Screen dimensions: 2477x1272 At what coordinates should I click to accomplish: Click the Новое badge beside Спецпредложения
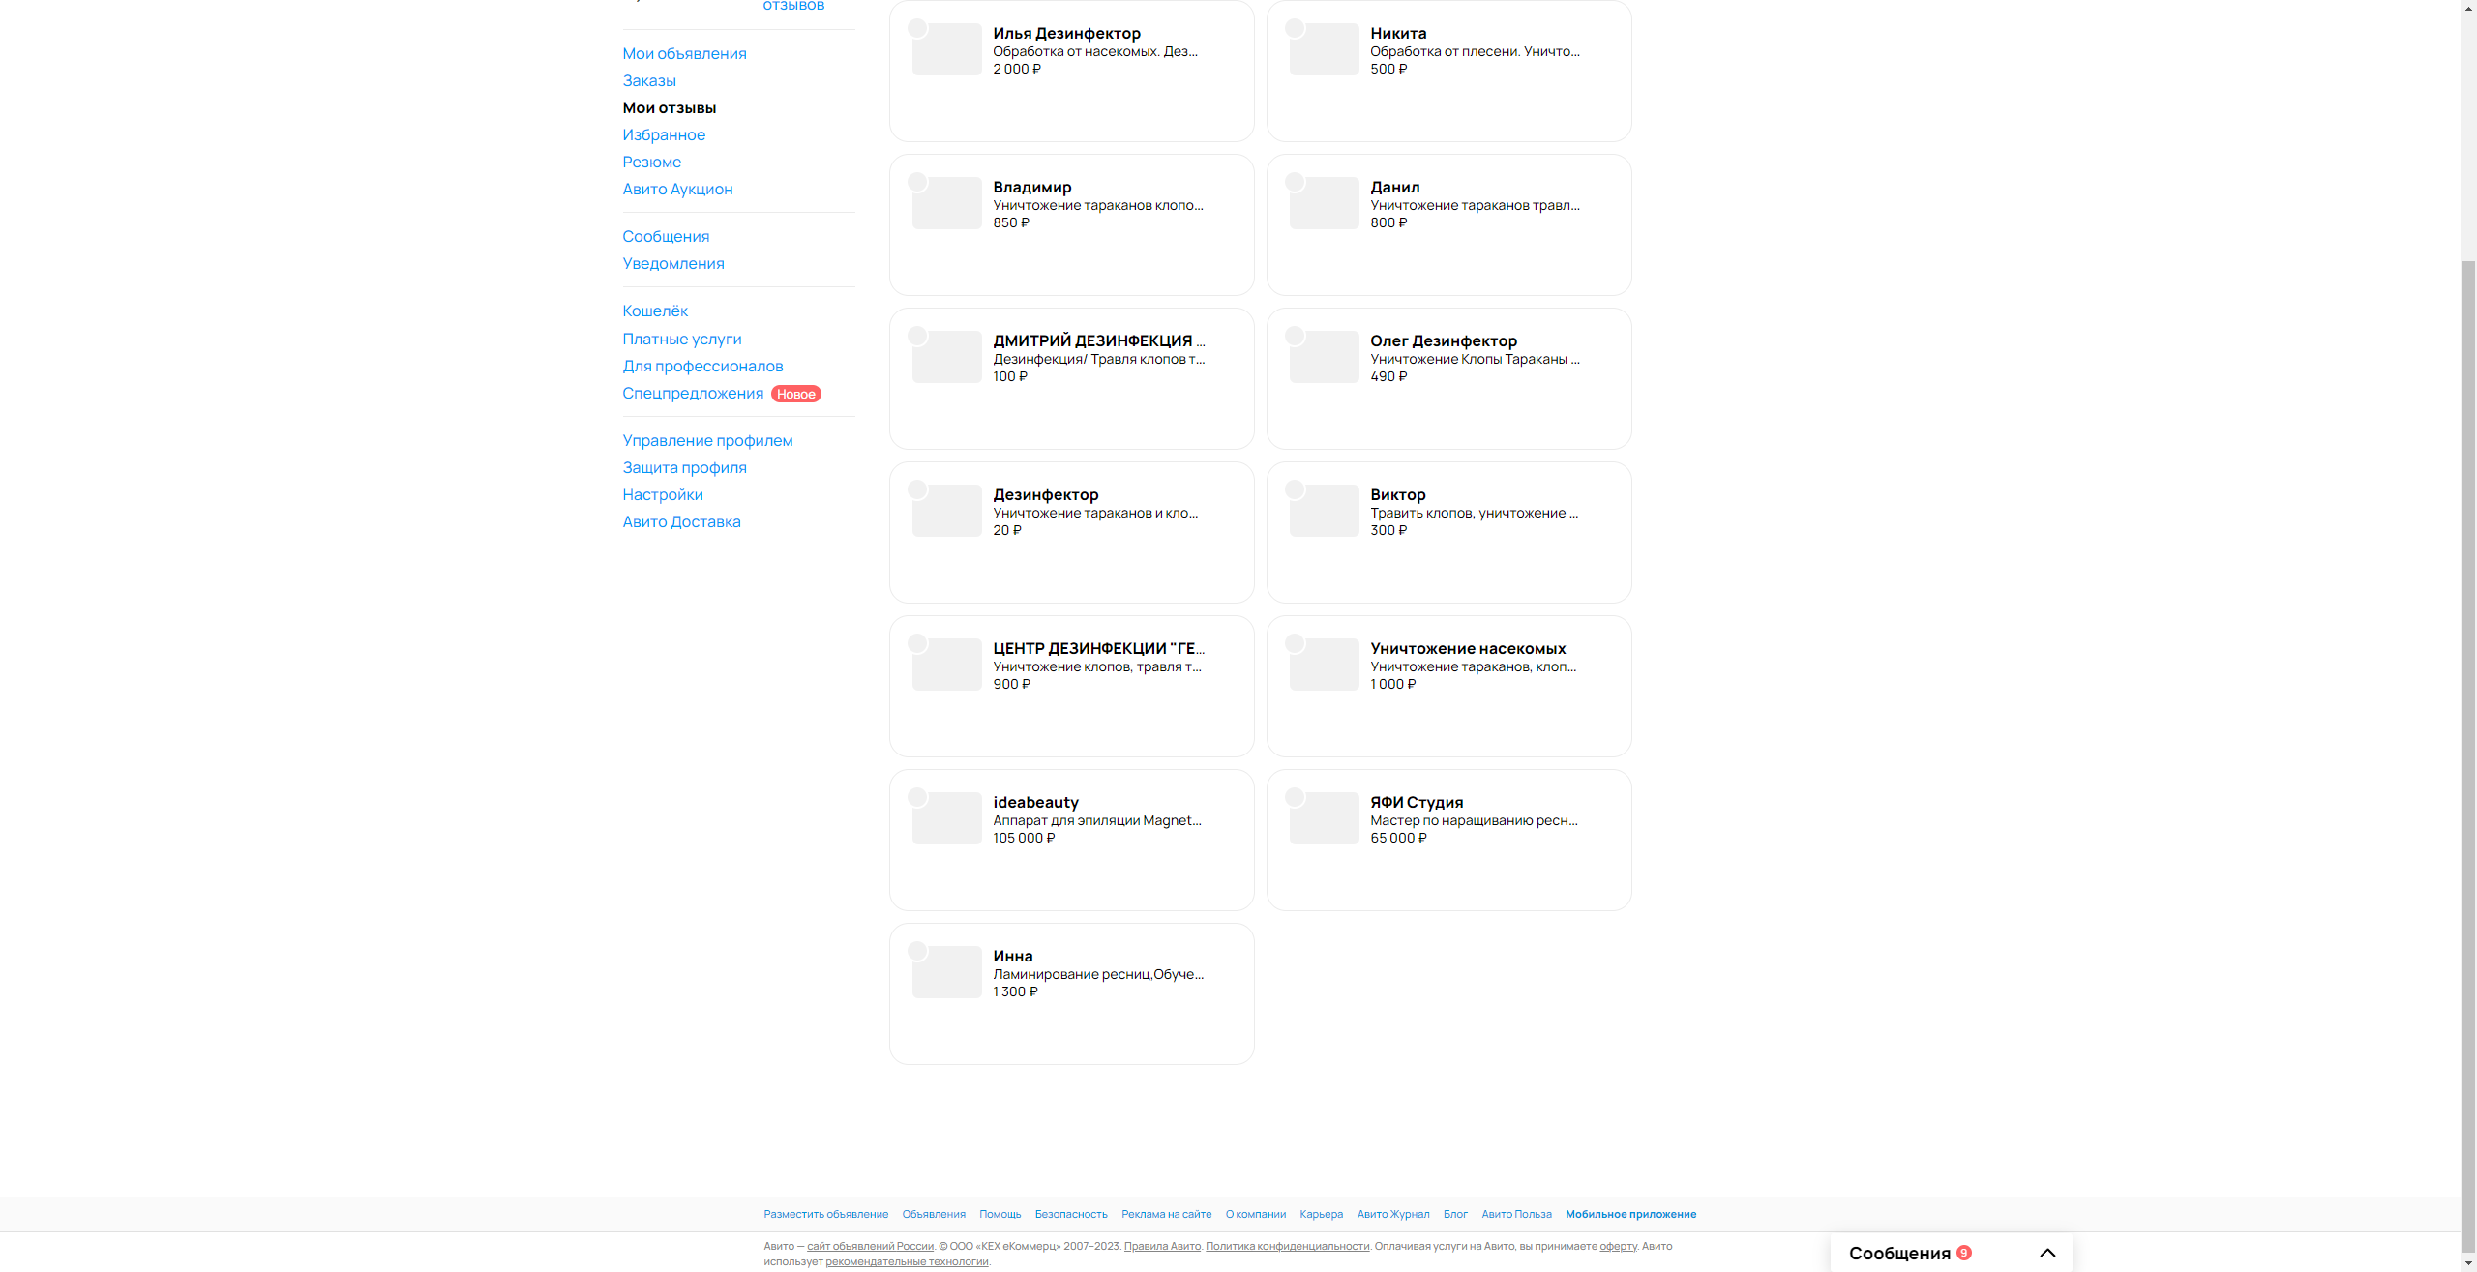click(x=795, y=394)
